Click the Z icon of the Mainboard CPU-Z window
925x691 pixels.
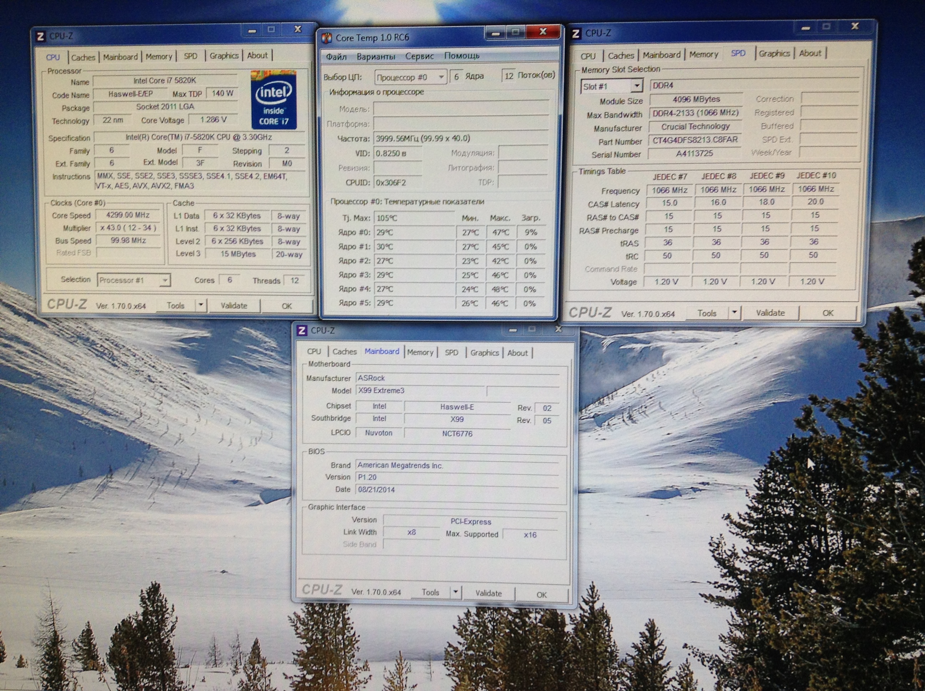point(302,331)
